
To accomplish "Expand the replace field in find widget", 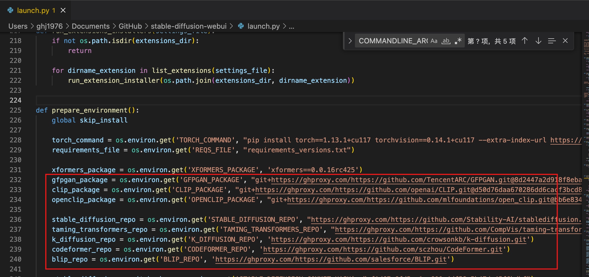I will click(350, 41).
